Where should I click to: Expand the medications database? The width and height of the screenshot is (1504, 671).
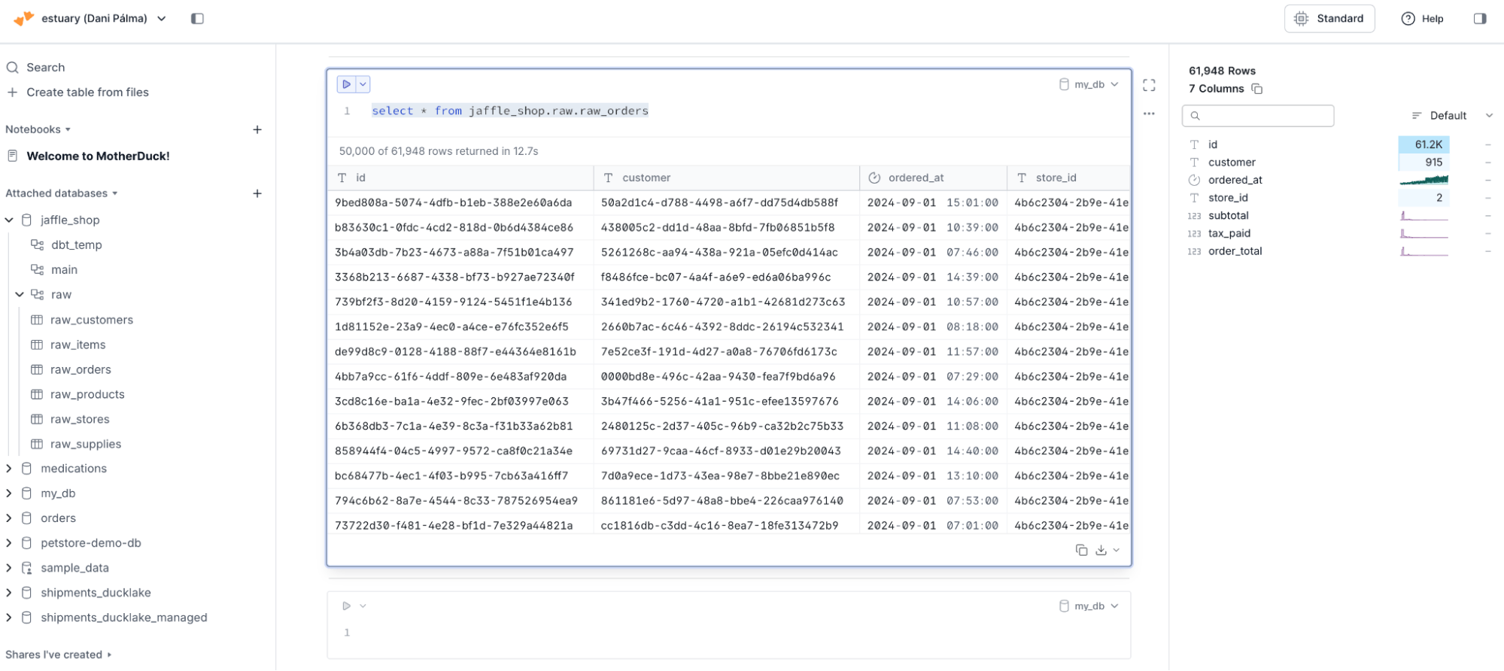coord(9,468)
